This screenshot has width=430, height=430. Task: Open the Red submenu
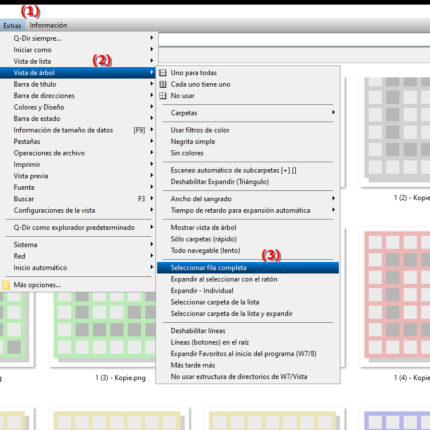pos(77,256)
